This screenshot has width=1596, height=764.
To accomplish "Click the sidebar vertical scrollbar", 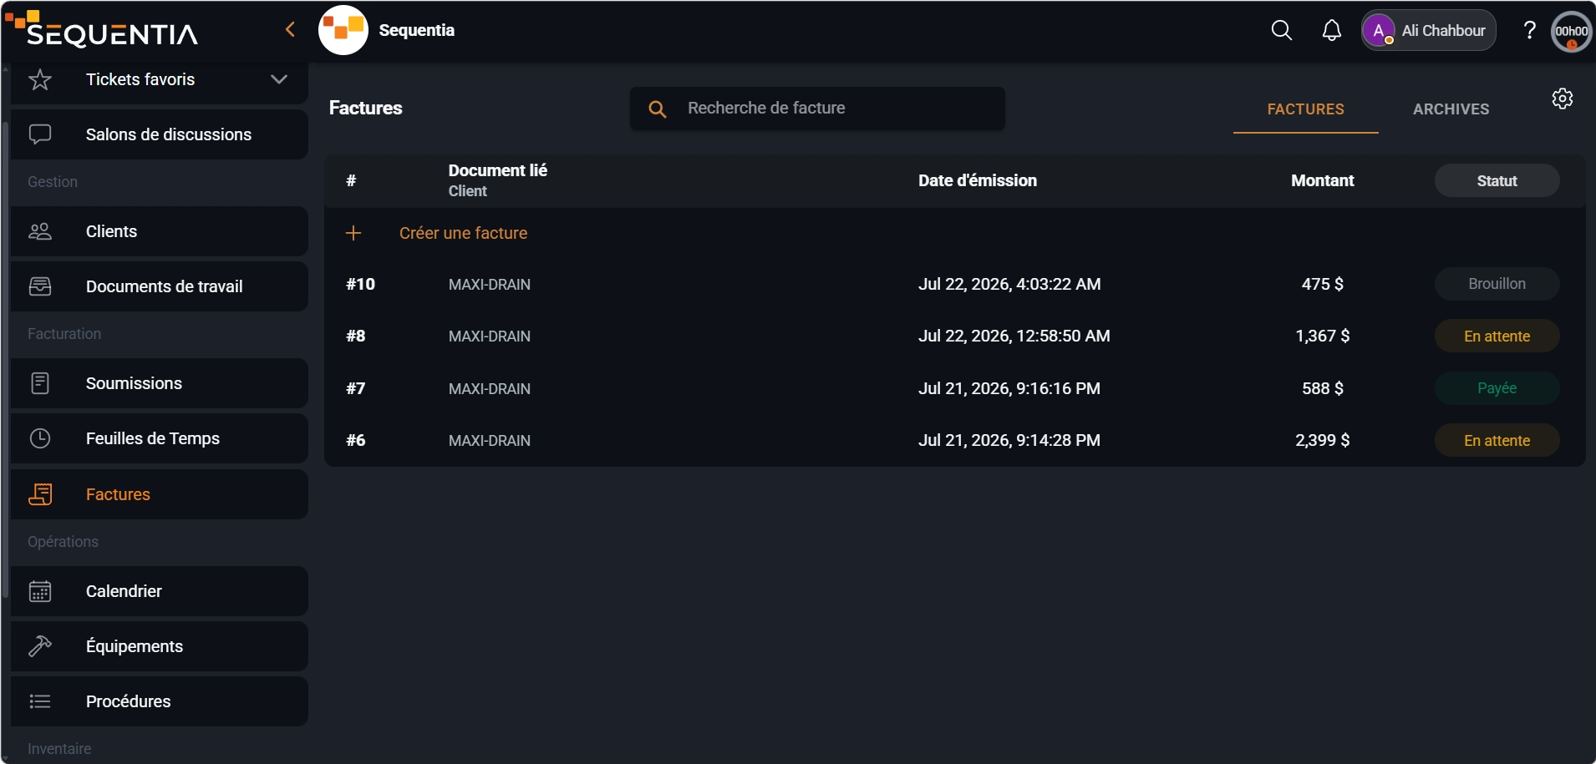I will 5,360.
